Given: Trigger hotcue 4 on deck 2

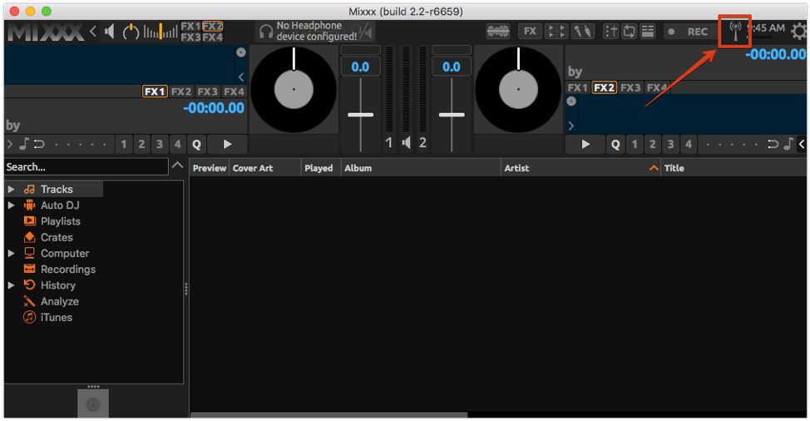Looking at the screenshot, I should click(x=689, y=144).
